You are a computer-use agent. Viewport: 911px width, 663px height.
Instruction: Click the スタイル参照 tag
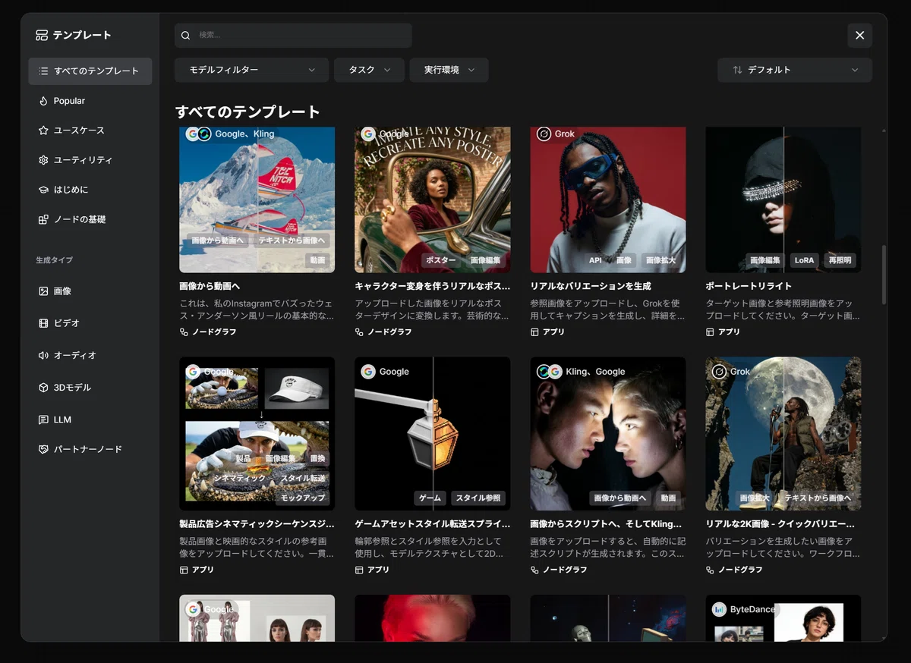click(x=478, y=498)
